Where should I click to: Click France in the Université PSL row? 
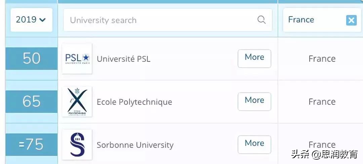(322, 59)
